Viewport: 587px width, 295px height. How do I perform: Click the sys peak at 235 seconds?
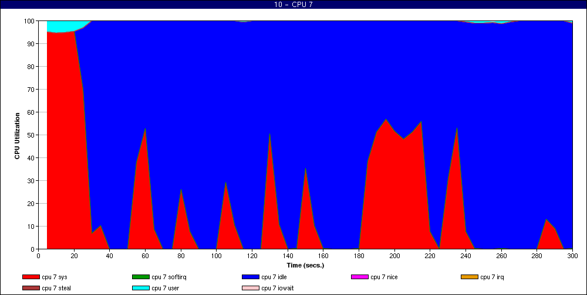point(457,128)
